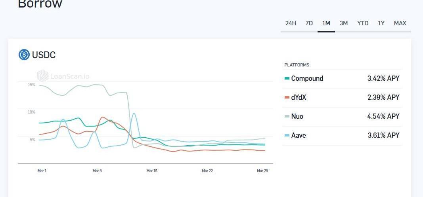This screenshot has width=423, height=197.
Task: Select the 1M time range tab
Action: point(326,23)
